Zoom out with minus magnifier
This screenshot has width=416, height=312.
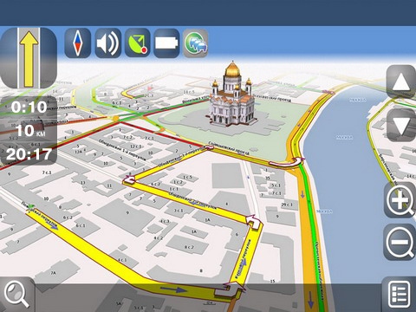400,242
